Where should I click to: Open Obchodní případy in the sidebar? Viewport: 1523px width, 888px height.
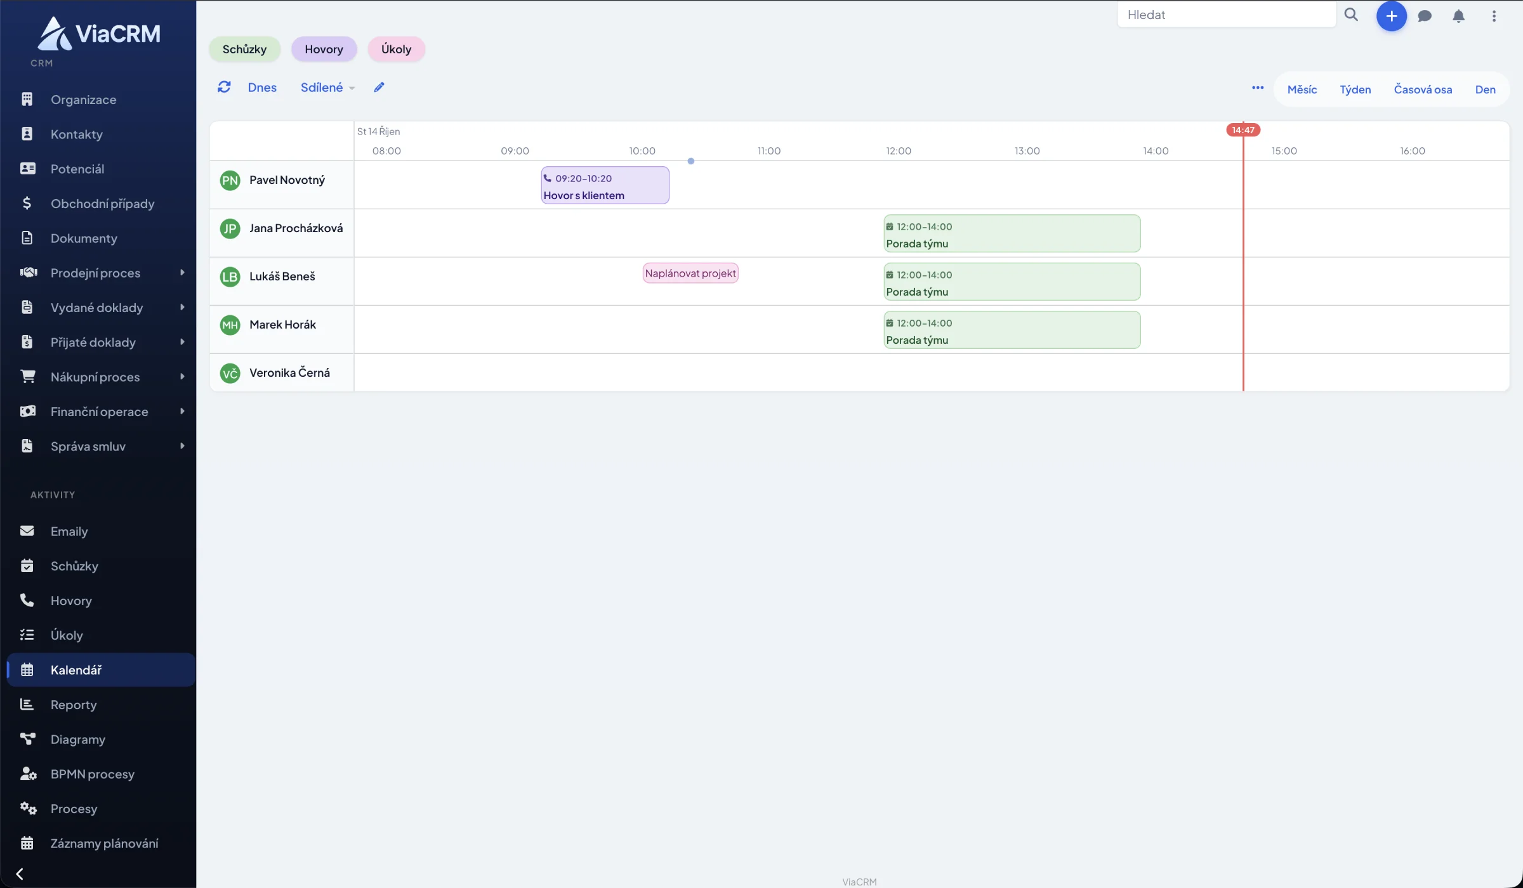102,204
